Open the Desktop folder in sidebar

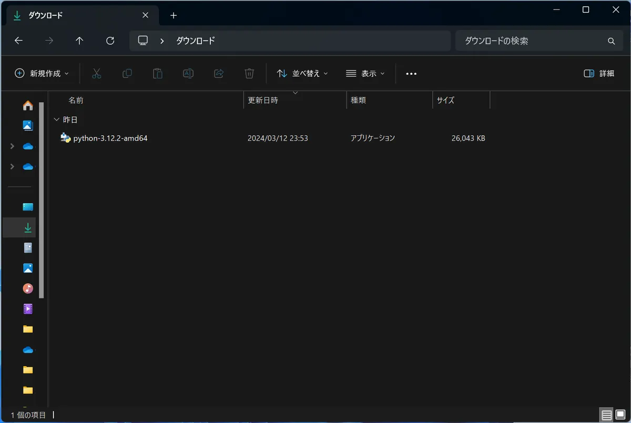(28, 207)
